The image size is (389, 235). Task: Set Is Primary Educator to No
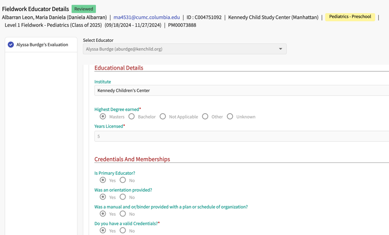(123, 180)
